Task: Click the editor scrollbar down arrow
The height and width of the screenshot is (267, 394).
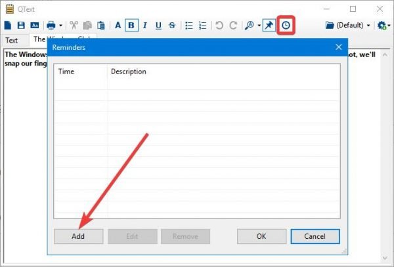Action: pos(385,258)
